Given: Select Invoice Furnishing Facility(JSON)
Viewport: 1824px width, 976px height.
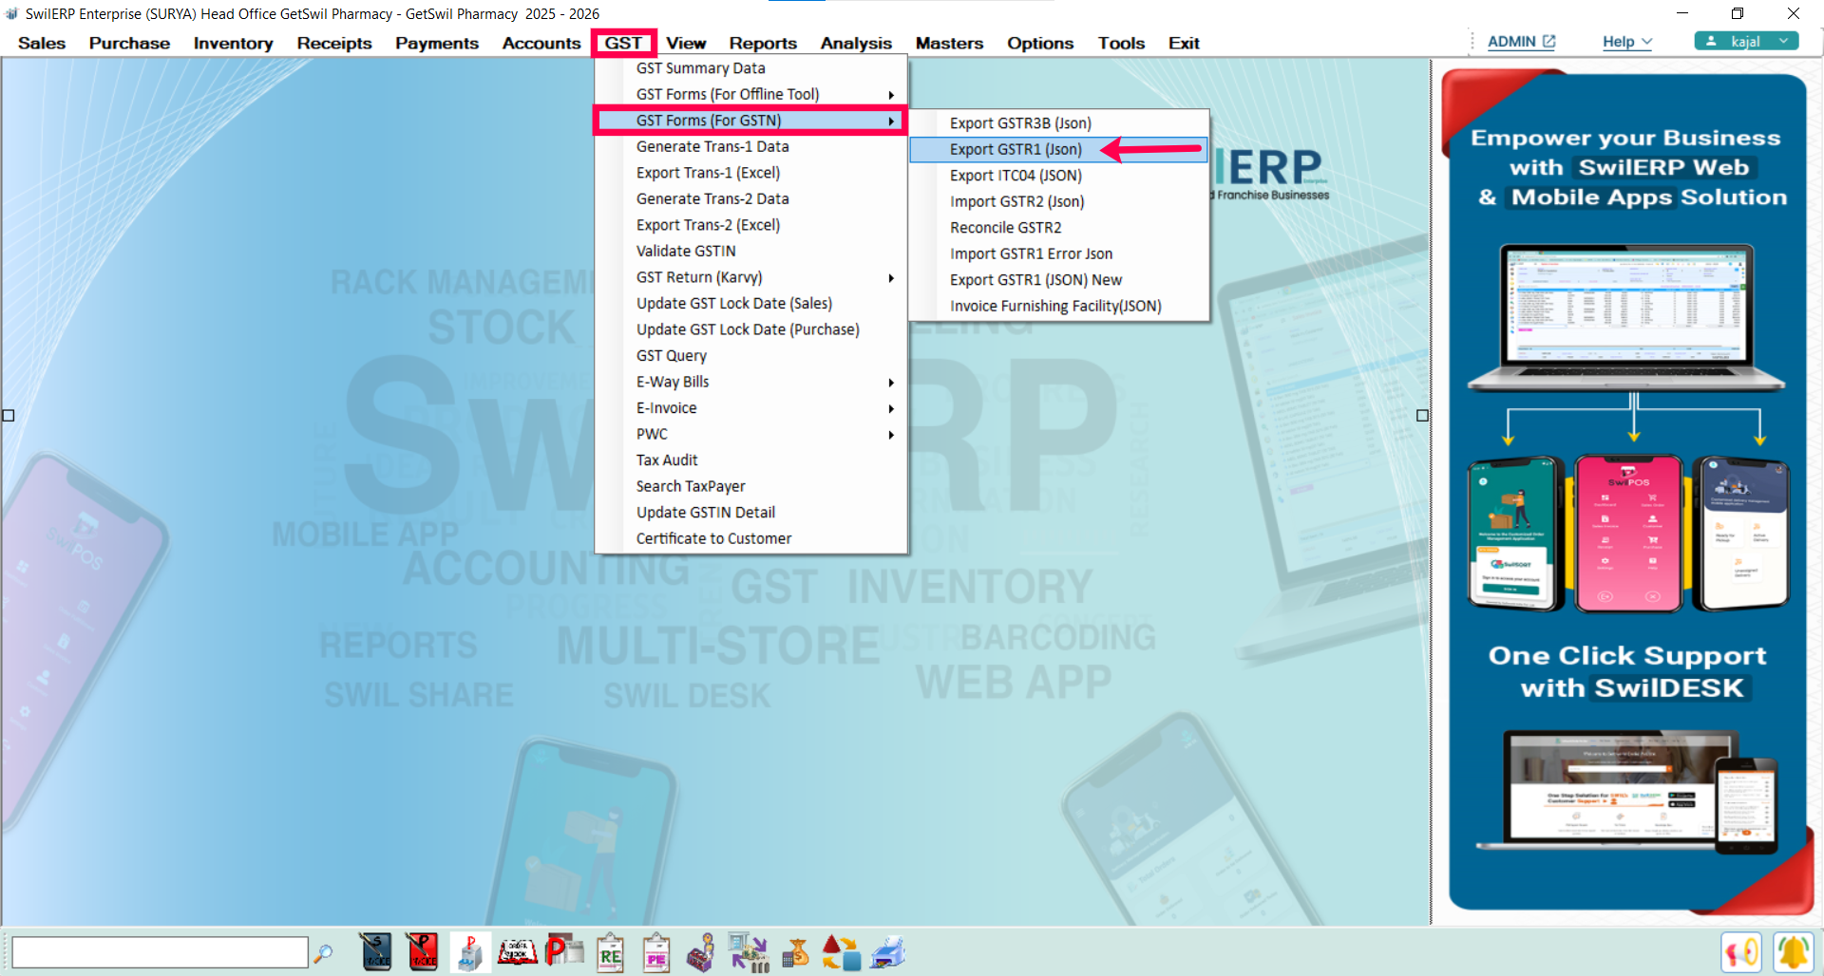Looking at the screenshot, I should [x=1058, y=306].
